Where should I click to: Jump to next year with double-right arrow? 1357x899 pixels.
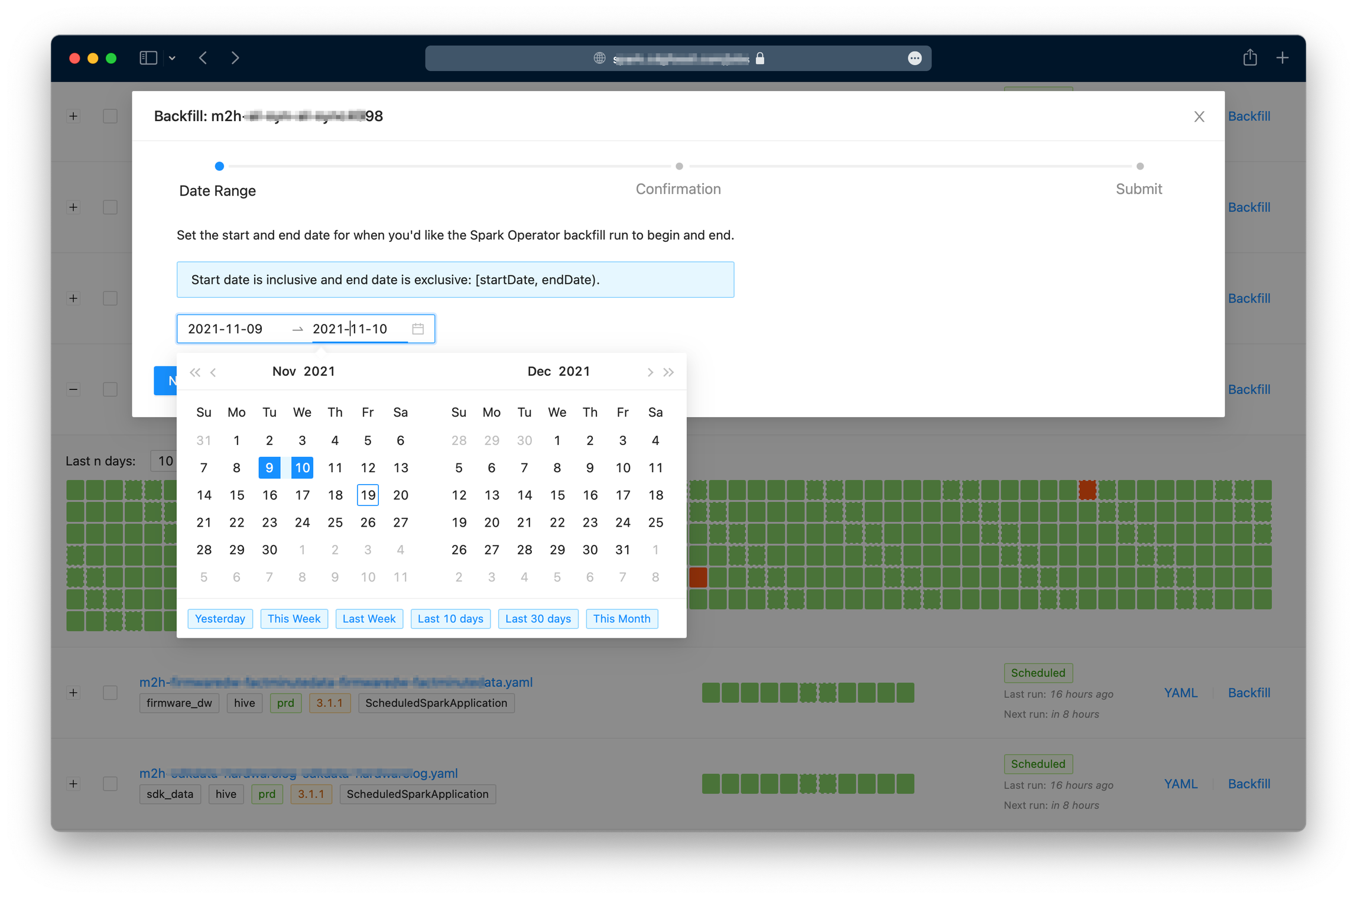(668, 372)
